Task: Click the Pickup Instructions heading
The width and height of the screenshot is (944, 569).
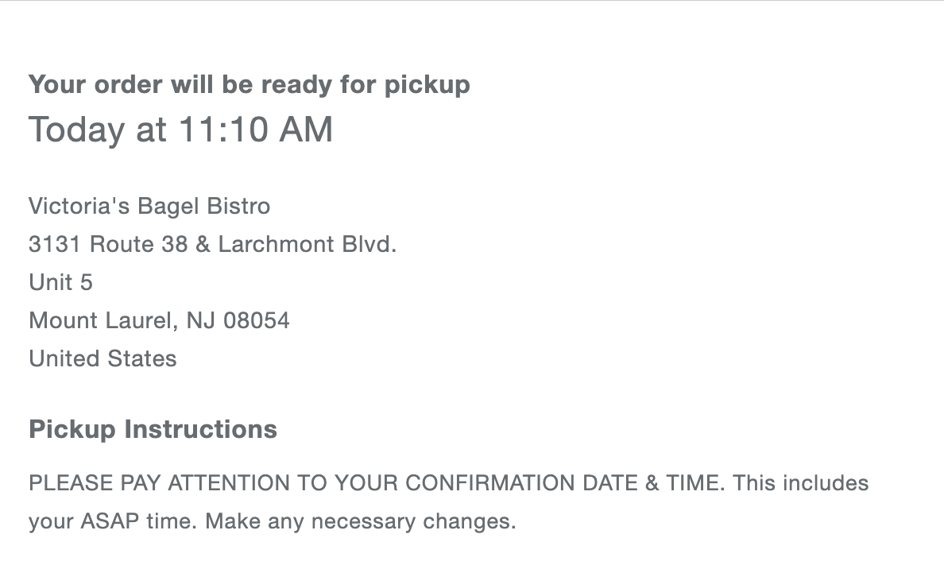Action: 153,429
